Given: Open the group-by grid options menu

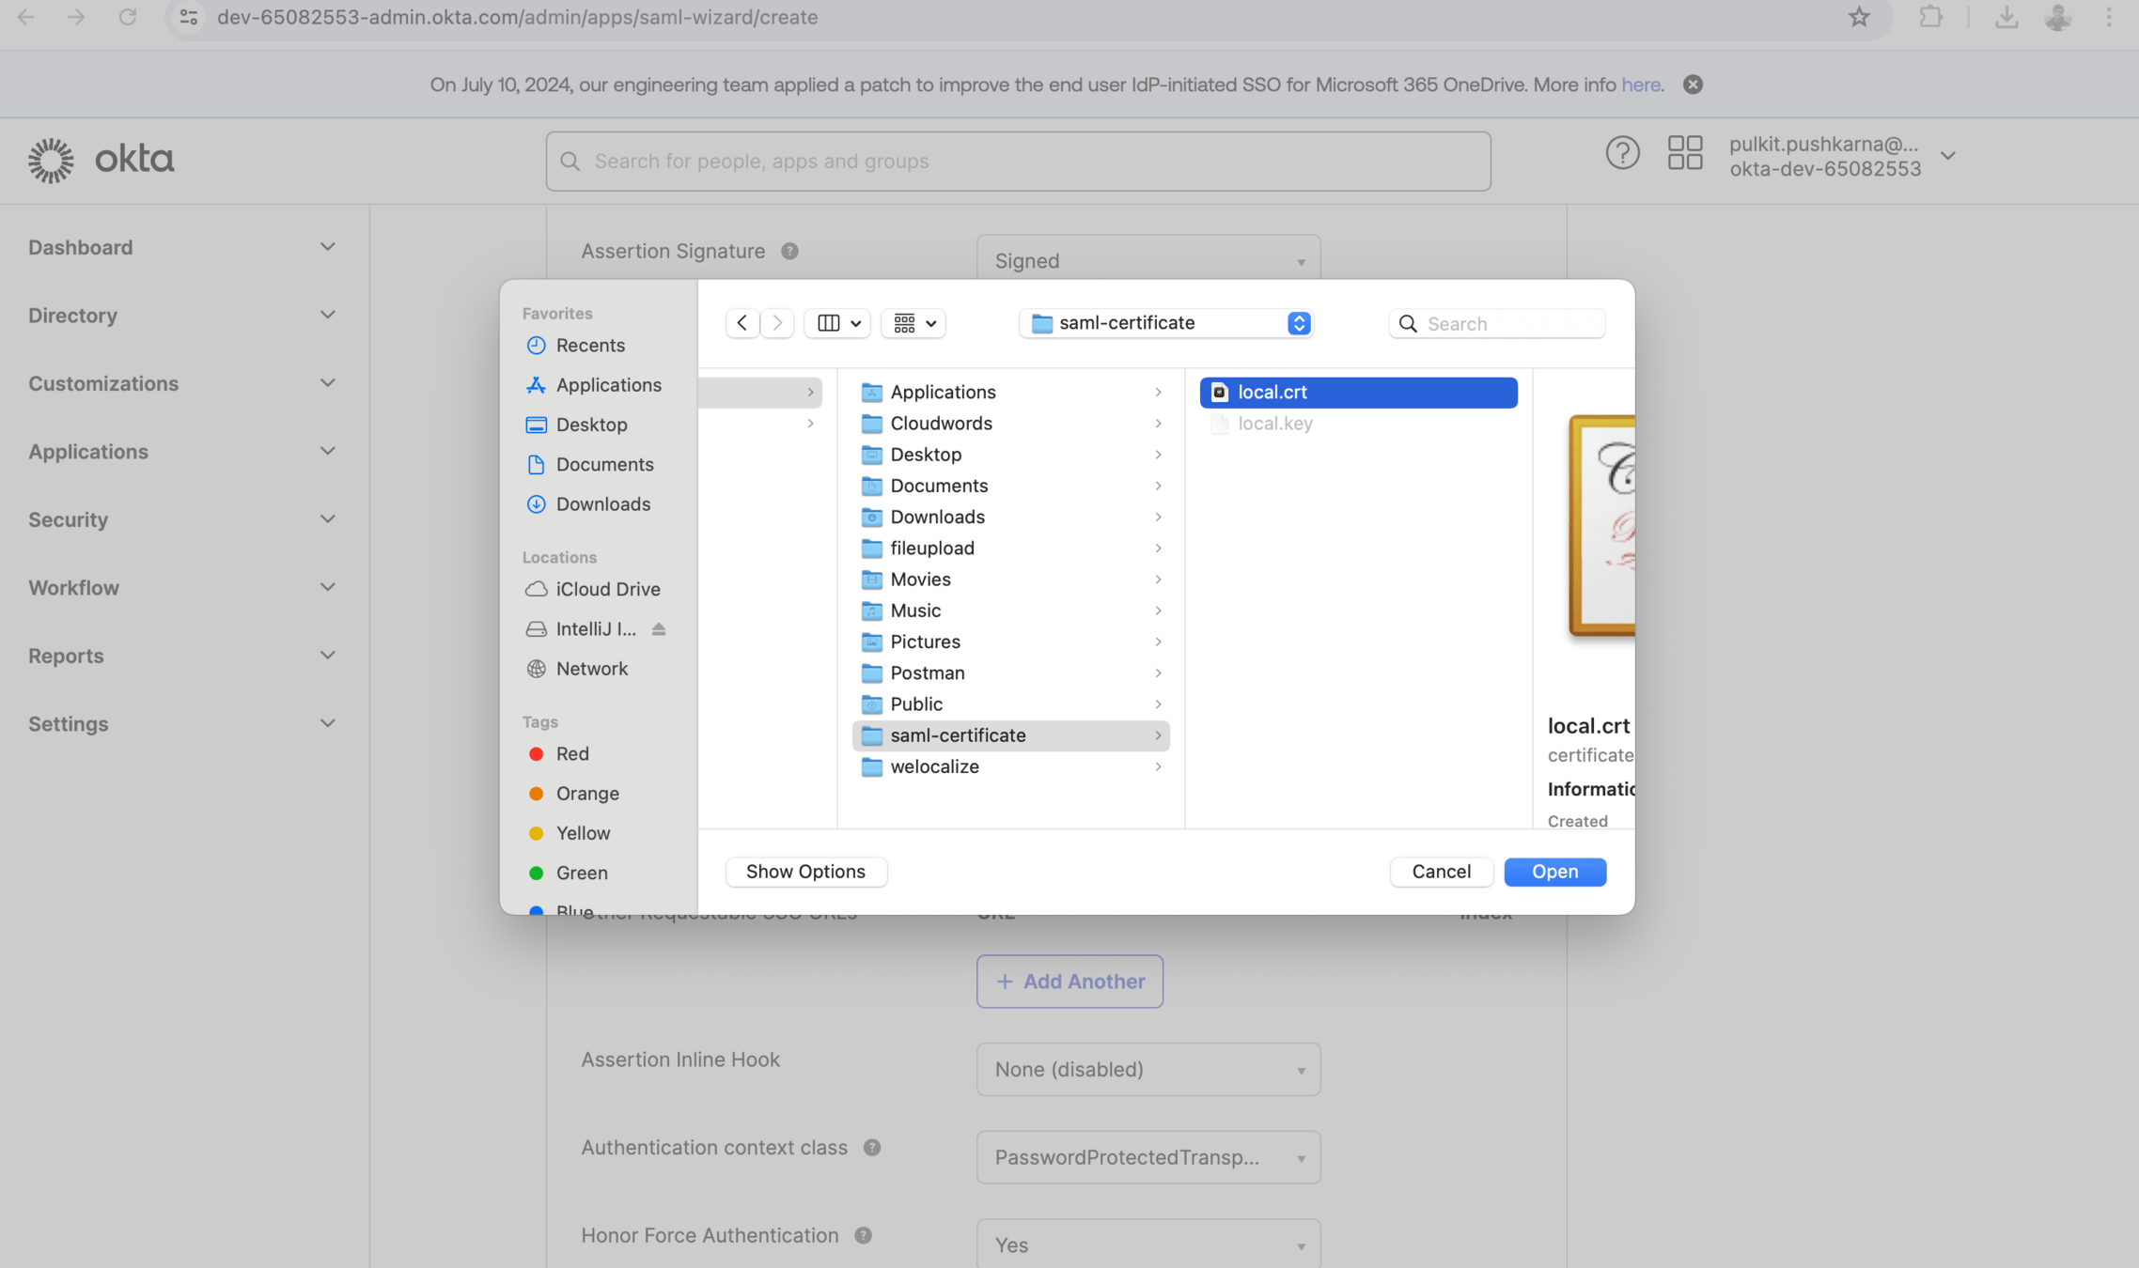Looking at the screenshot, I should (x=913, y=323).
